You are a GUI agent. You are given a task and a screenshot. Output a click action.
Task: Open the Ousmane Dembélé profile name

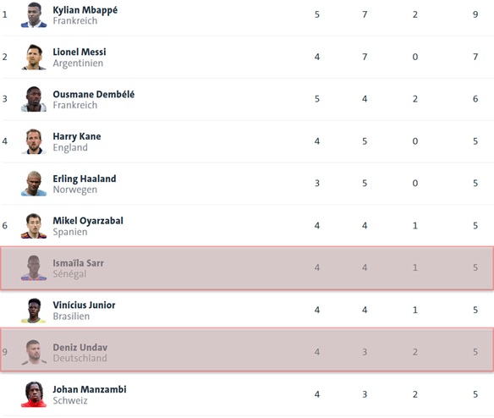[x=94, y=94]
